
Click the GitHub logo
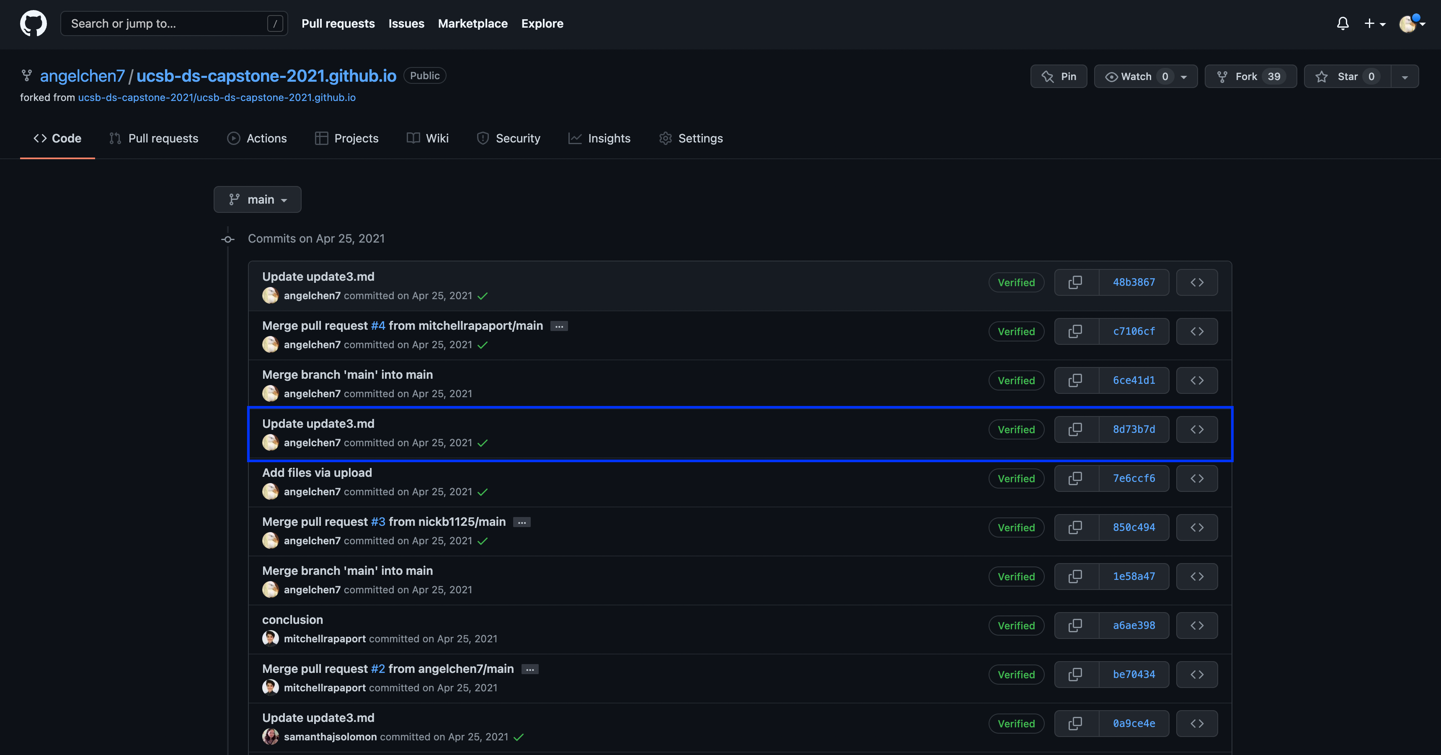tap(33, 23)
